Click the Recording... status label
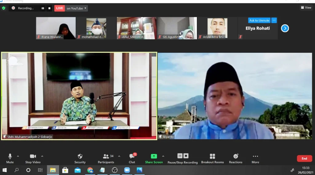315x175 pixels. click(26, 8)
